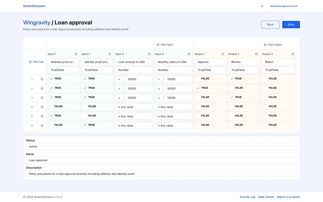
Task: Edit the Review output name field
Action: click(x=244, y=62)
